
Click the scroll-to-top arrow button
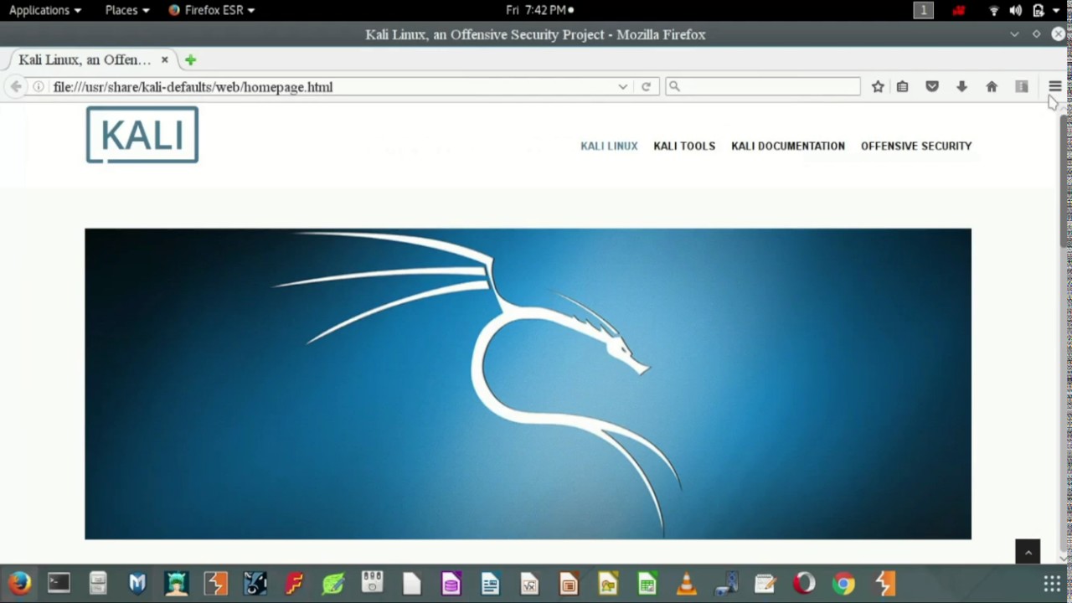1028,552
